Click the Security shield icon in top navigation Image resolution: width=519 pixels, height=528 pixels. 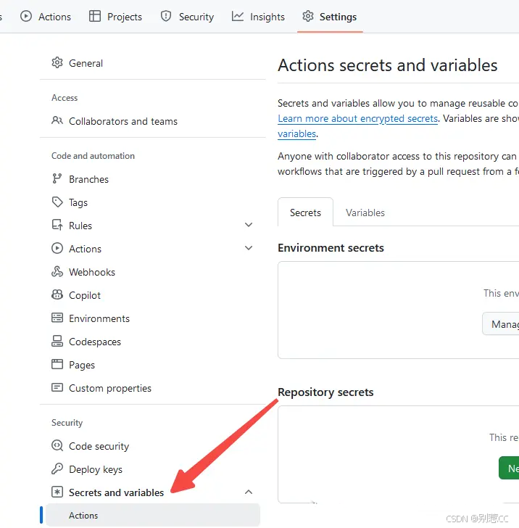[165, 16]
